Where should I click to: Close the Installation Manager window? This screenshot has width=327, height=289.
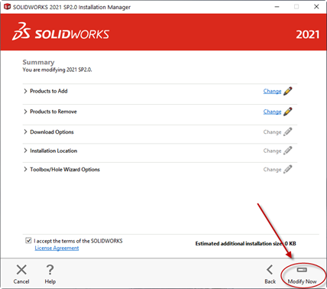point(316,7)
